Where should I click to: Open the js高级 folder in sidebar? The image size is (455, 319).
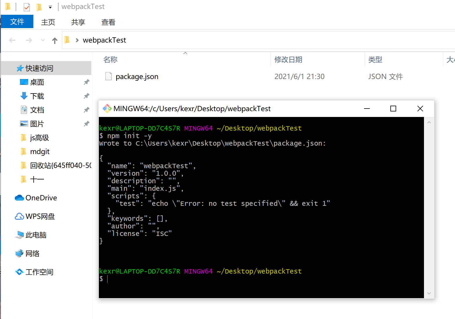tap(39, 138)
